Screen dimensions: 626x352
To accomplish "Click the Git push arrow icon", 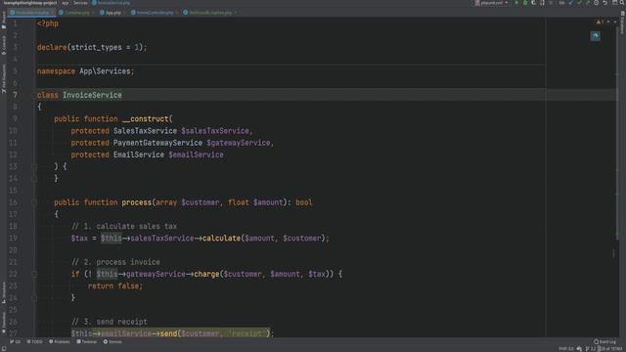I will pyautogui.click(x=588, y=3).
